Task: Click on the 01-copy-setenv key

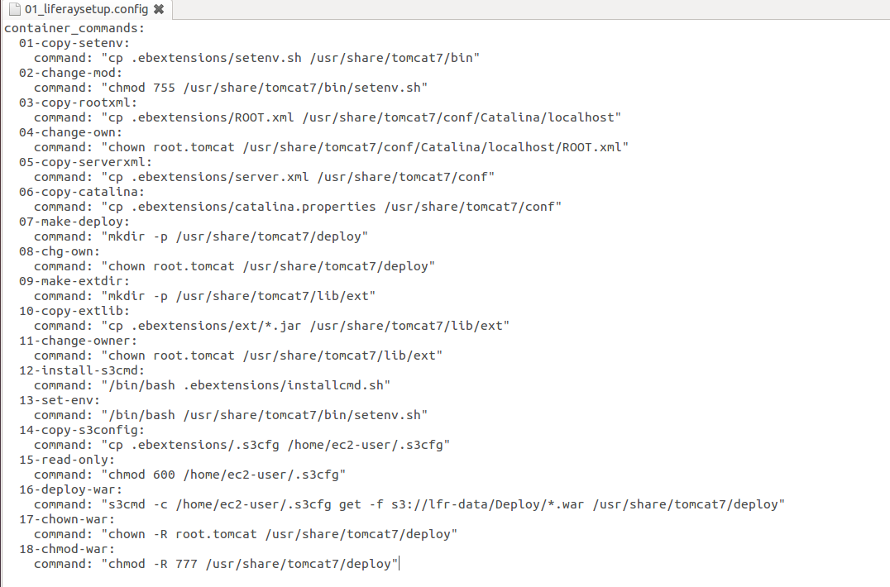Action: (74, 43)
